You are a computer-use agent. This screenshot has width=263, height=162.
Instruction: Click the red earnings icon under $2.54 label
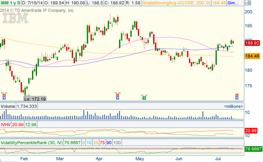117,95
